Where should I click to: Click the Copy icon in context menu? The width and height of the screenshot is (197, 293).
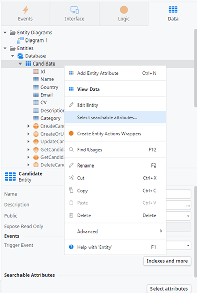click(71, 190)
